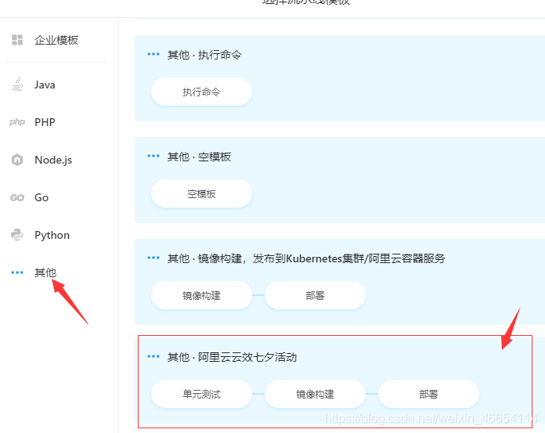Select template title 其他·空模板
Image resolution: width=545 pixels, height=433 pixels.
[x=199, y=157]
